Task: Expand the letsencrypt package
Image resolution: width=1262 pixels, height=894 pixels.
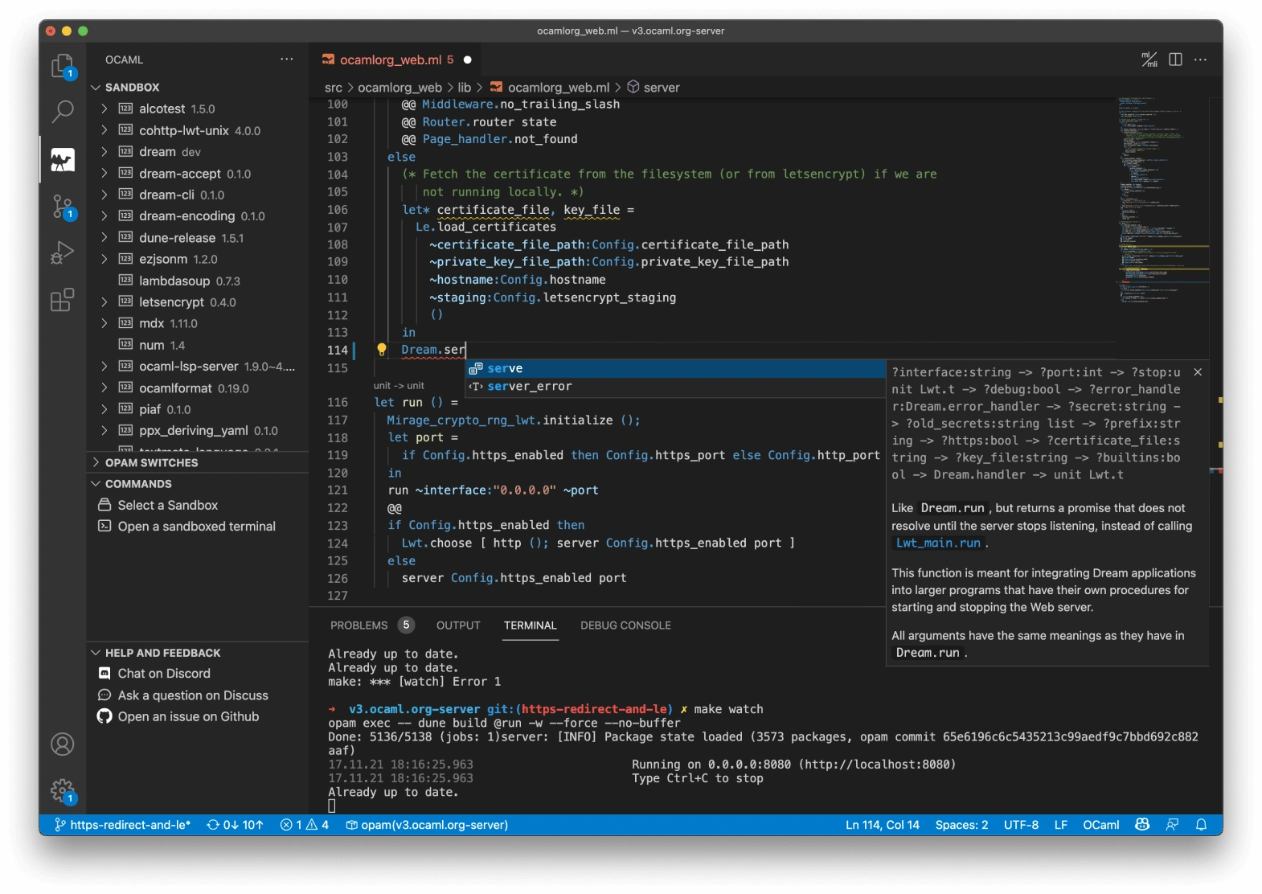Action: [104, 302]
